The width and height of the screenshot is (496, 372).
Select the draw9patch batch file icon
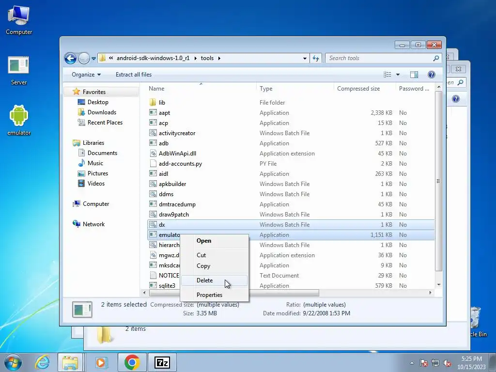pyautogui.click(x=153, y=214)
